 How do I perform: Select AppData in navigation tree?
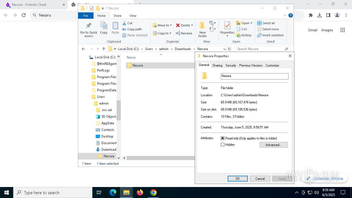click(105, 123)
